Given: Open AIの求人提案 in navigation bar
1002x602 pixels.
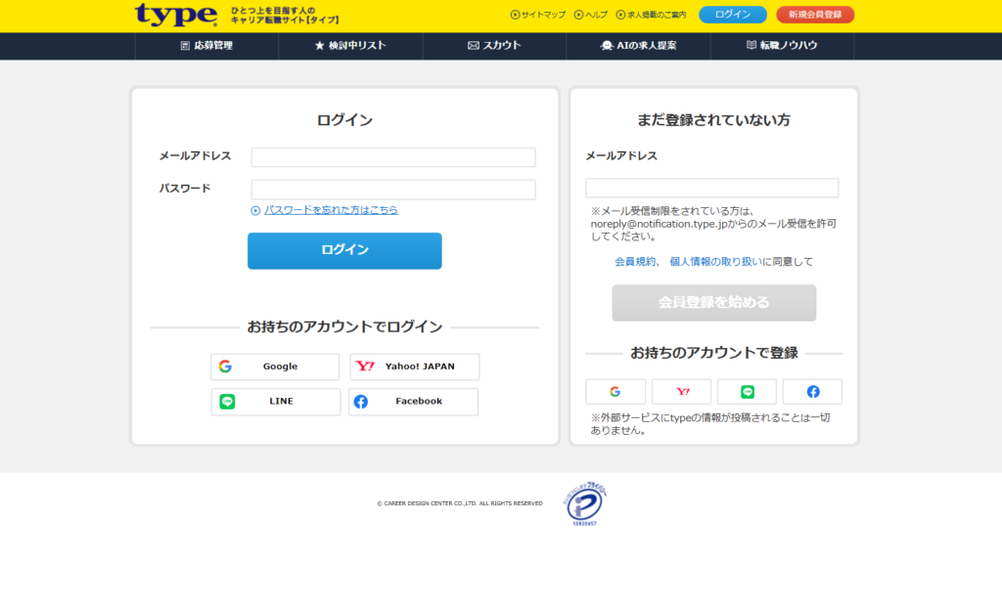Looking at the screenshot, I should pyautogui.click(x=638, y=46).
